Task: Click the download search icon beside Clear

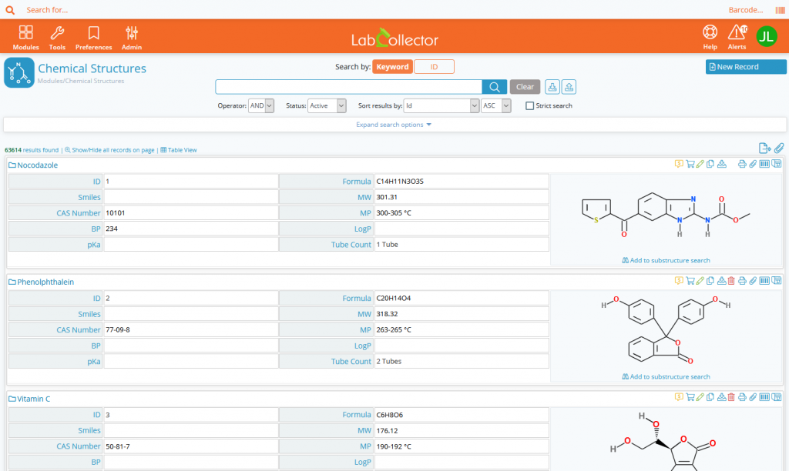Action: tap(552, 87)
